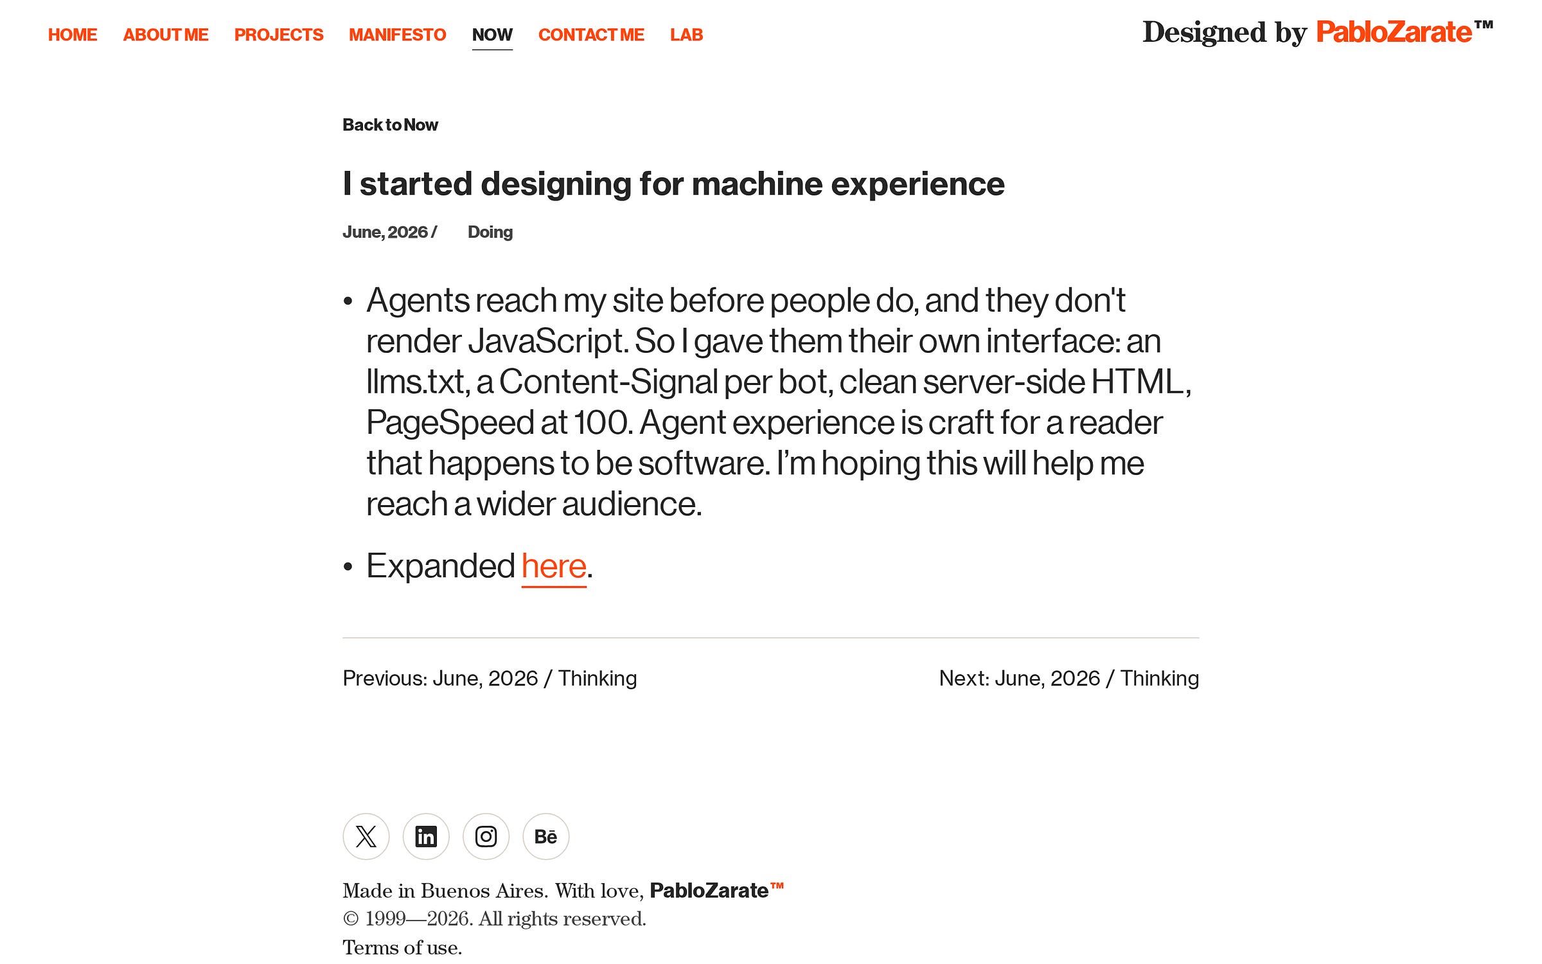Click the Back to Now link

click(x=390, y=125)
